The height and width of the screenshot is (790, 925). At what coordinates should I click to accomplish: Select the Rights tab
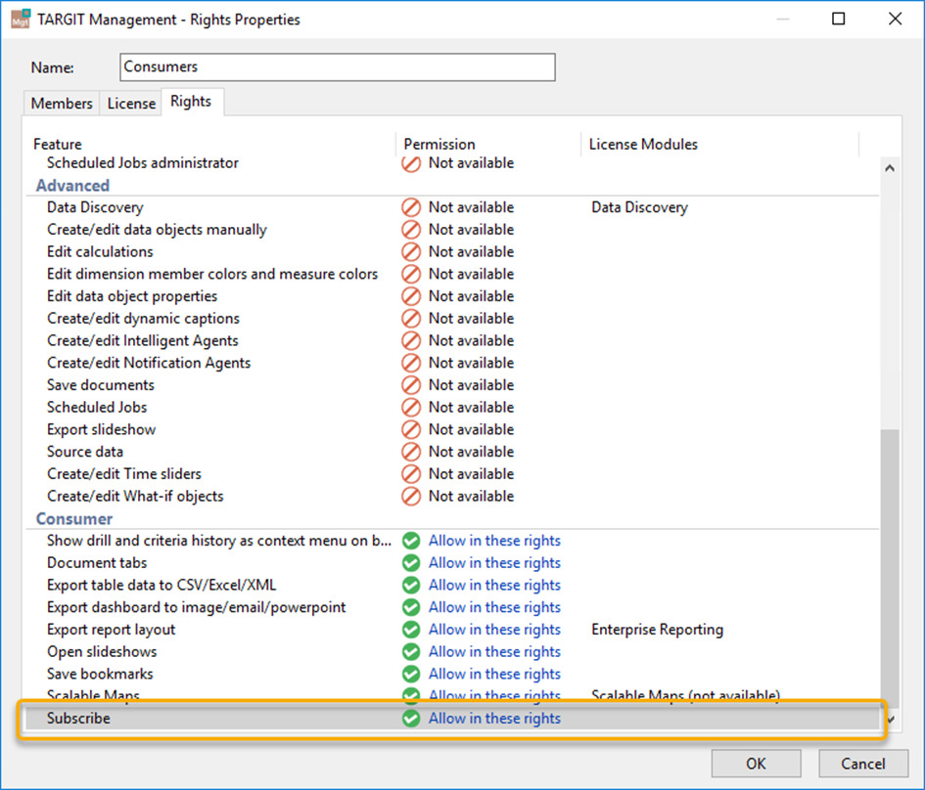[191, 102]
